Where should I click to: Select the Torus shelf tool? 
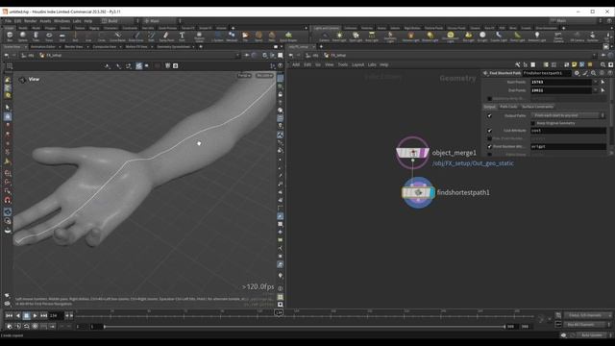coord(49,37)
